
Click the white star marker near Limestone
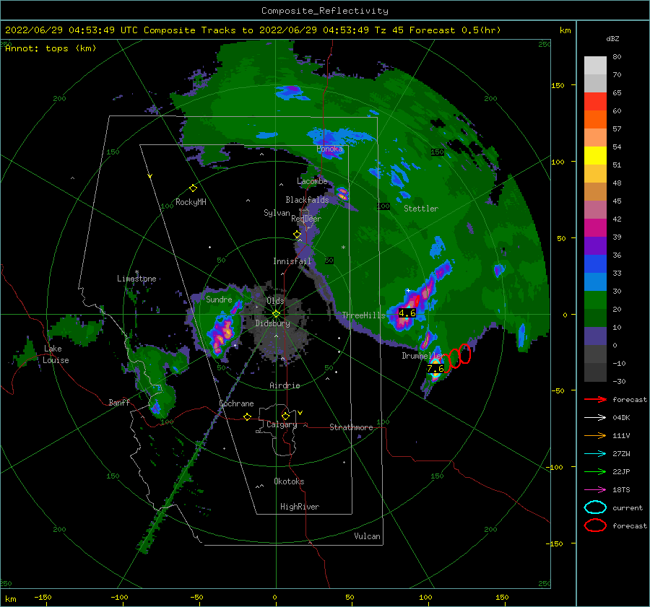136,272
